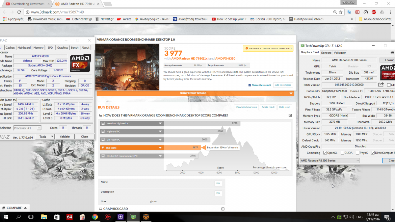Open the Validation tab in GPU-Z
Screen dimensions: 395x222
[x=340, y=53]
